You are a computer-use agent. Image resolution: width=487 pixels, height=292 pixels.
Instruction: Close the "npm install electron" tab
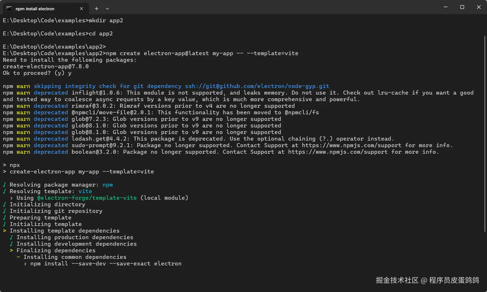[x=81, y=9]
